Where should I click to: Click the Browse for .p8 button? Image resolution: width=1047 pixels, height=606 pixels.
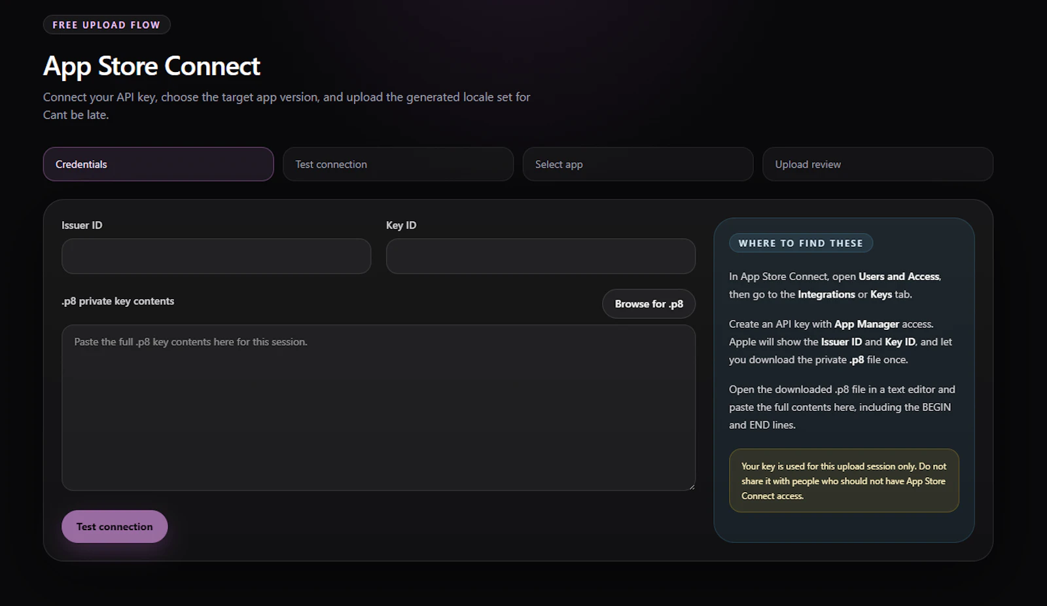point(648,304)
